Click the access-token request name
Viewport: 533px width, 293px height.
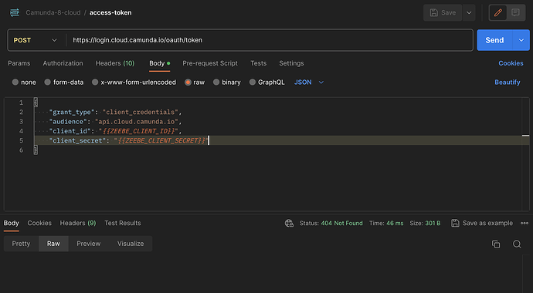pos(110,12)
